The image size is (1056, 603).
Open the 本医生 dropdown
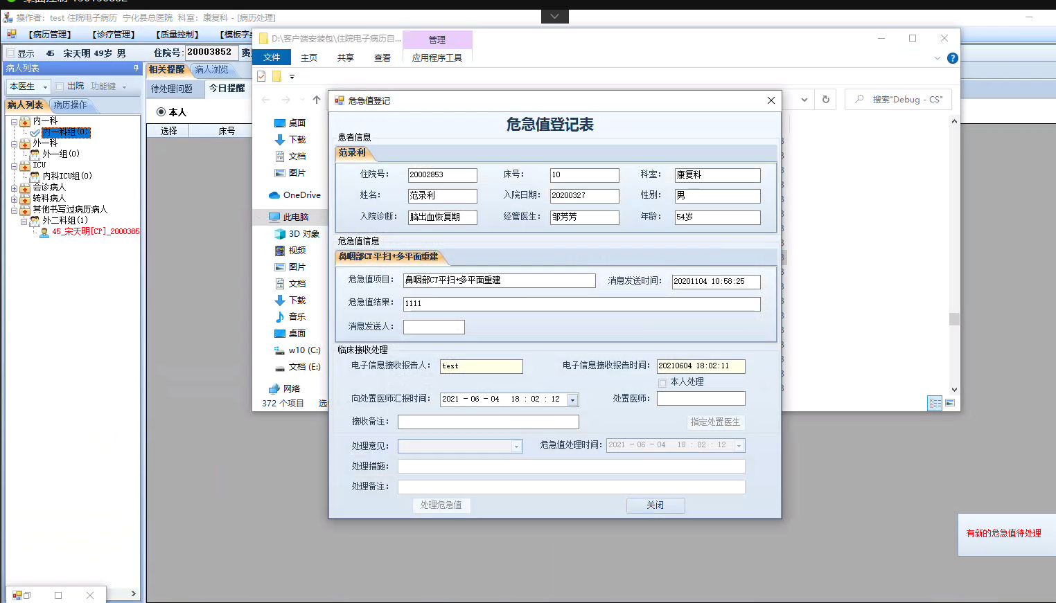click(45, 87)
